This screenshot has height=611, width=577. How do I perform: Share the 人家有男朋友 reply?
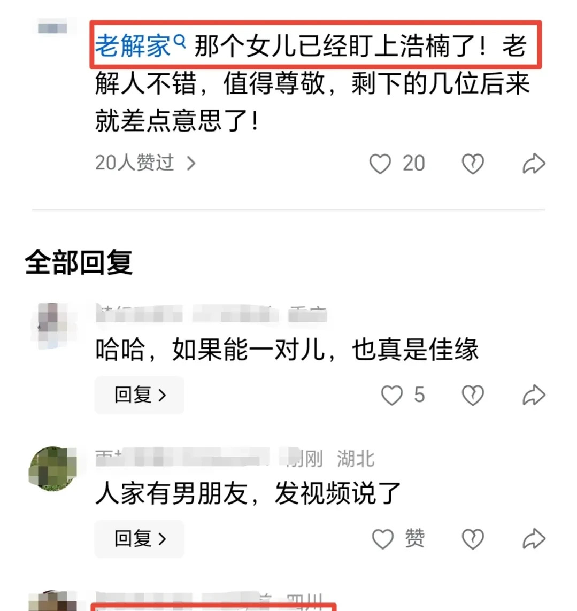(534, 539)
